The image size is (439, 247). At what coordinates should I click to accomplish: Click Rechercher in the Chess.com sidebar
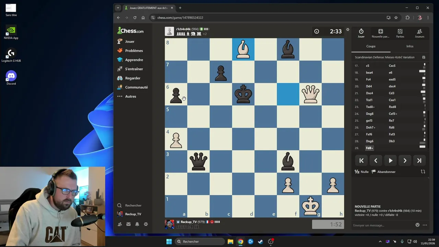click(129, 205)
